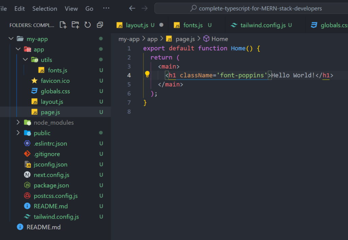Open the Selection menu

45,8
